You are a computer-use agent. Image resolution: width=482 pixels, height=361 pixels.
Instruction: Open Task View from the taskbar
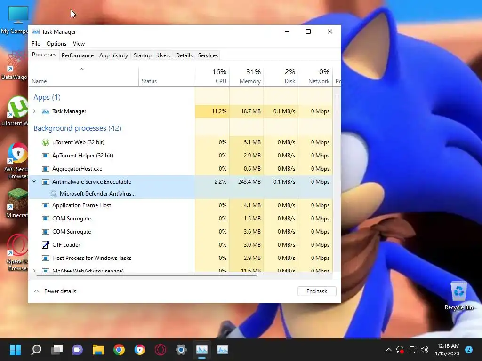tap(57, 350)
